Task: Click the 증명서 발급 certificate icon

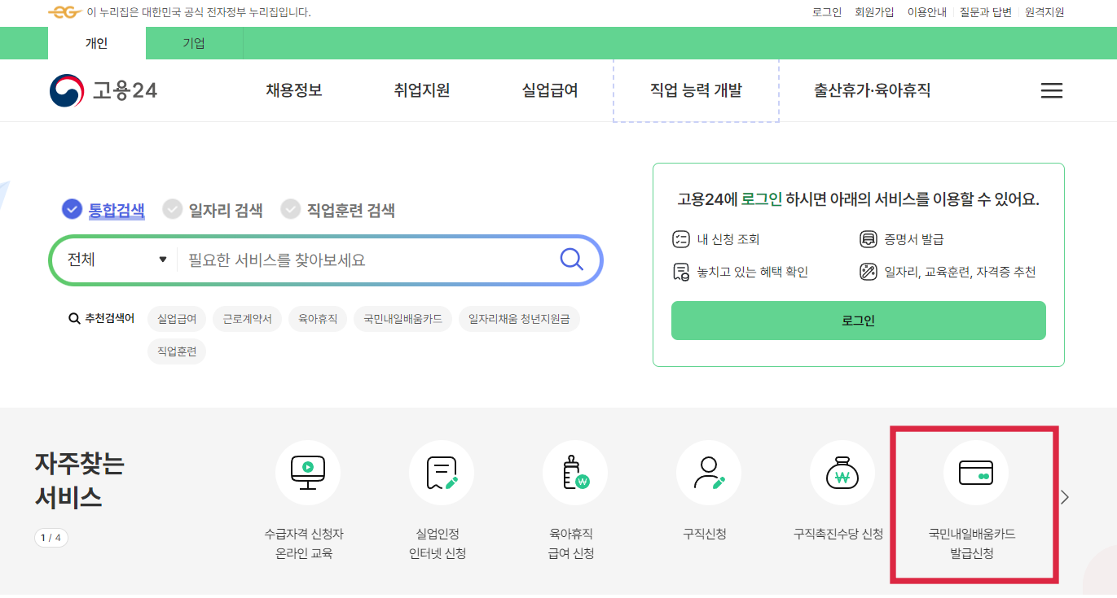Action: pos(869,239)
